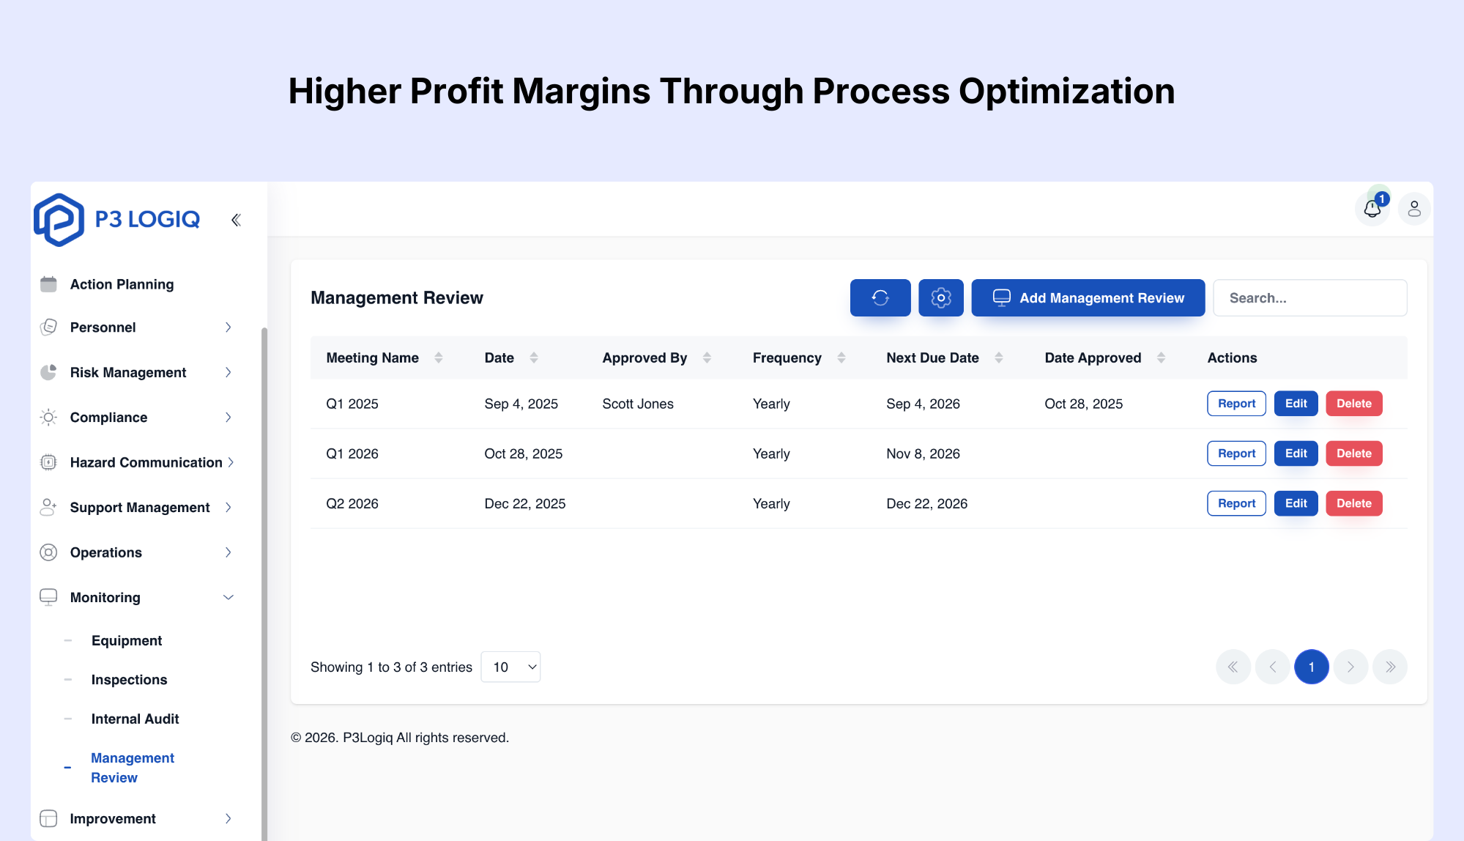Click Showing 1 to 3 entries text

[x=391, y=667]
